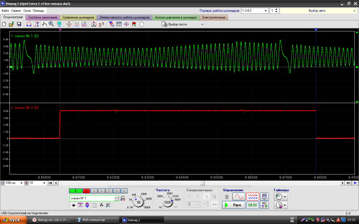Screen dimensions: 359x224
Task: Open the fx function icon
Action: coord(101,205)
